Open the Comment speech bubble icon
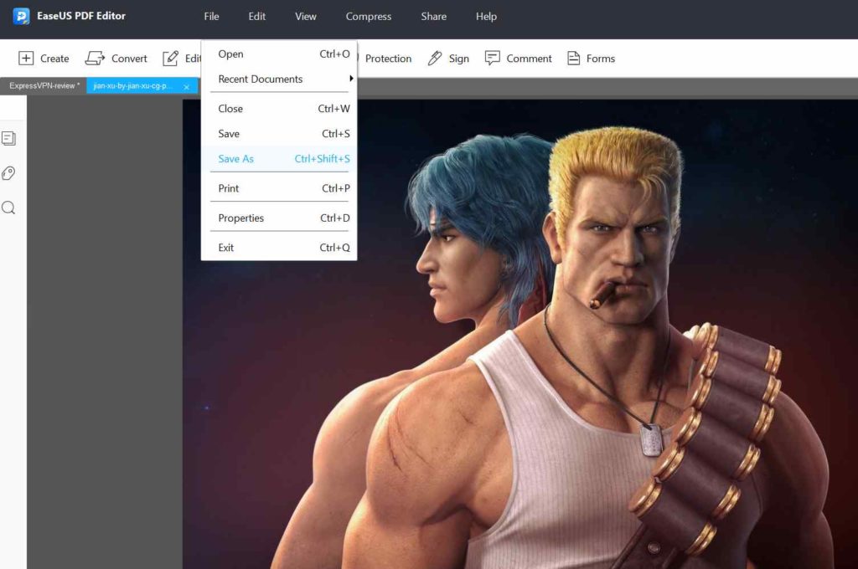The width and height of the screenshot is (858, 569). pos(492,58)
